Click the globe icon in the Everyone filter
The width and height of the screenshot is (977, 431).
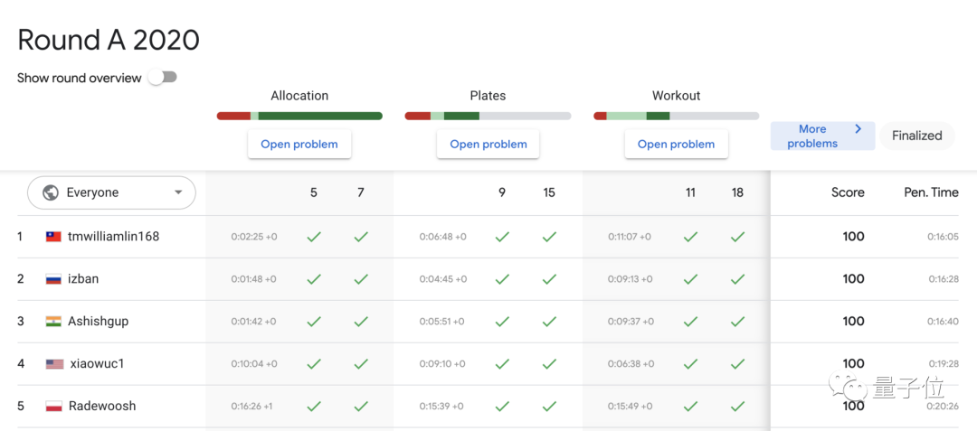click(x=51, y=192)
